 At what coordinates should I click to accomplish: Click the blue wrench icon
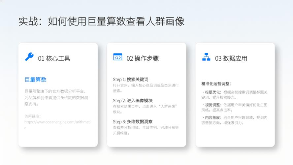(x=29, y=57)
